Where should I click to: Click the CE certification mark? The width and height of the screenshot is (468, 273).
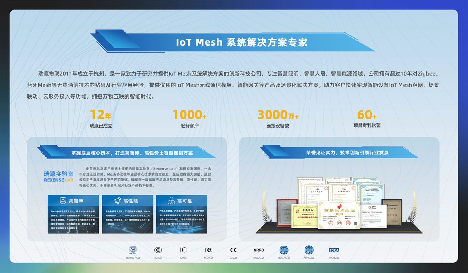[233, 250]
